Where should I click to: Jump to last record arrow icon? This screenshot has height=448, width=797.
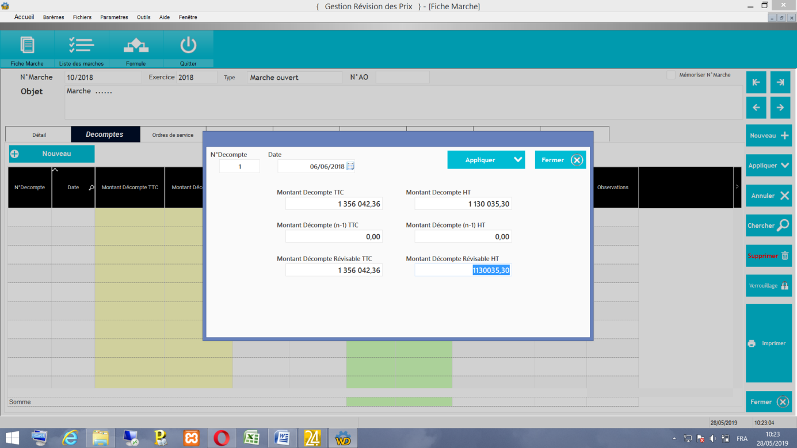[780, 82]
